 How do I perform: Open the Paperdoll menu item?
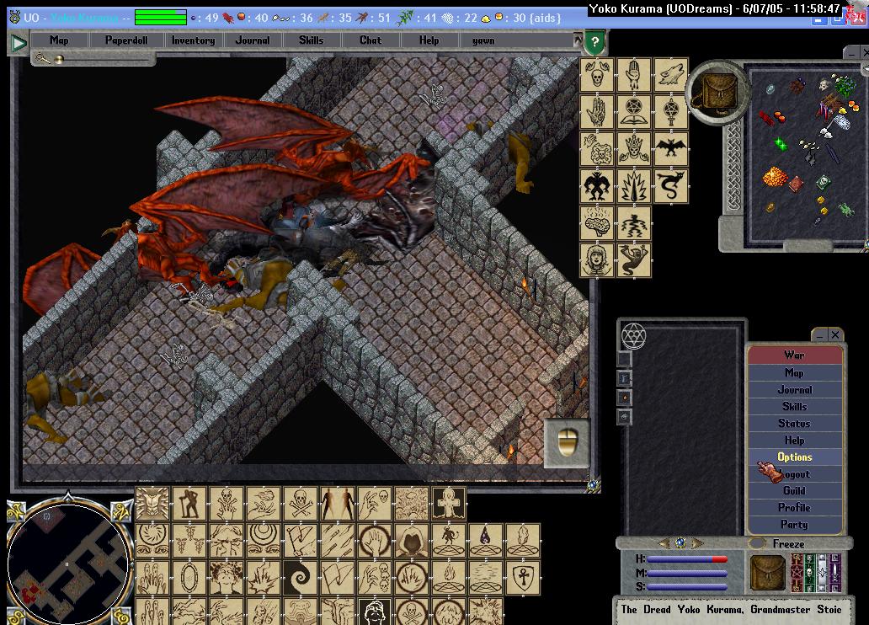point(126,40)
